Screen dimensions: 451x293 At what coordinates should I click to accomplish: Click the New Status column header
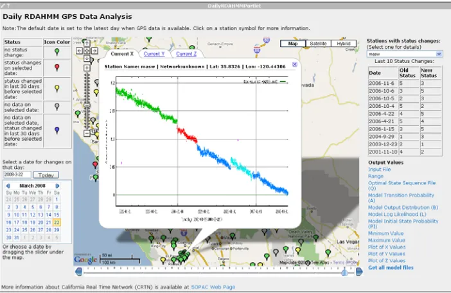tap(430, 73)
